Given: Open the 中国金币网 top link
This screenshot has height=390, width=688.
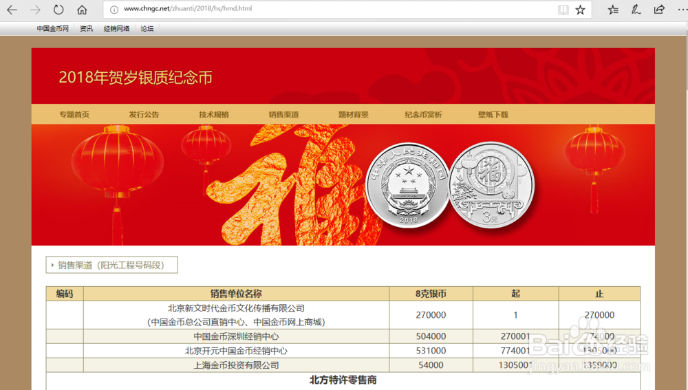Looking at the screenshot, I should pos(53,28).
